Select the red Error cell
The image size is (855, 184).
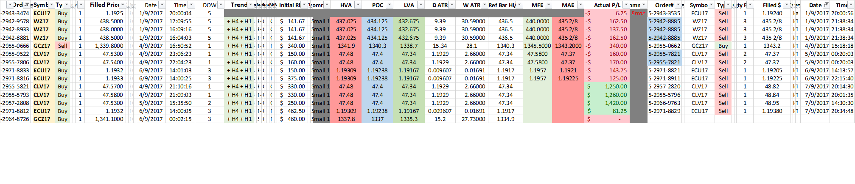(x=638, y=13)
